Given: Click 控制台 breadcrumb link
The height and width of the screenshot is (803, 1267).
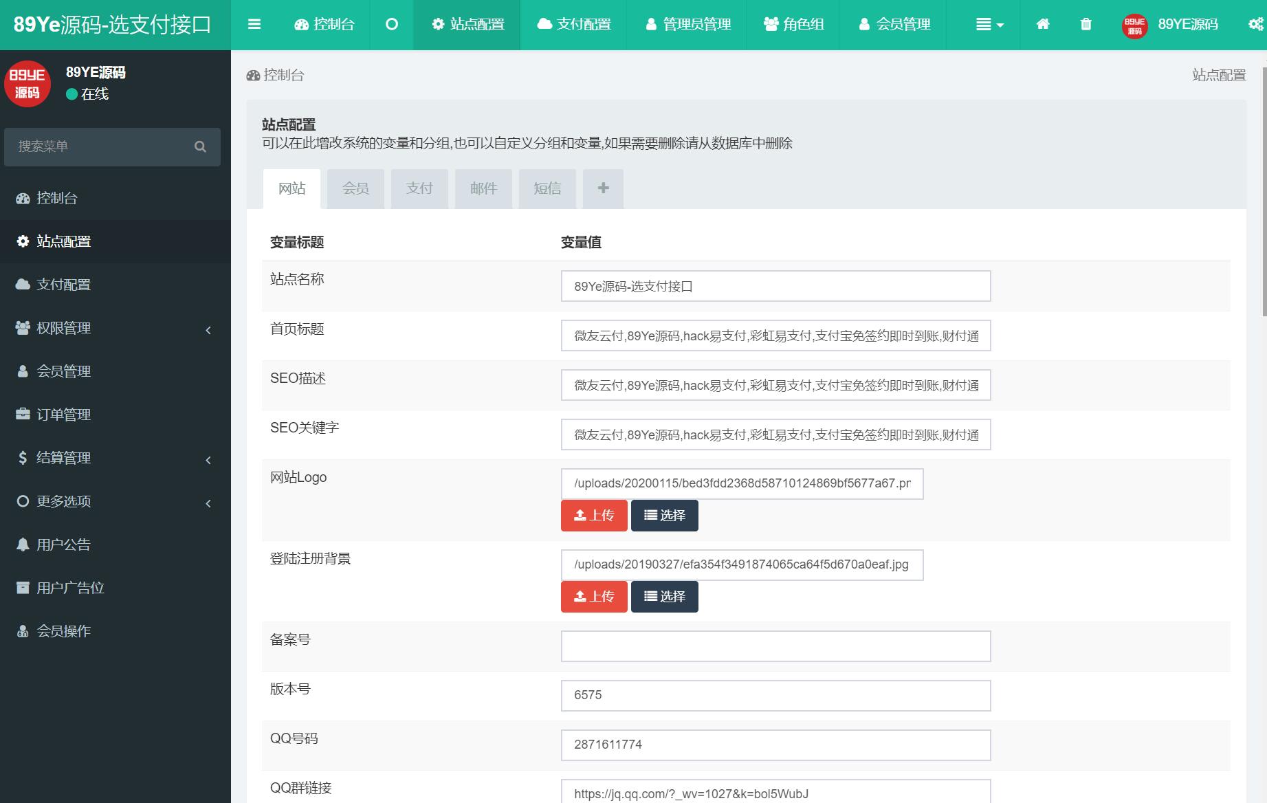Looking at the screenshot, I should click(276, 75).
